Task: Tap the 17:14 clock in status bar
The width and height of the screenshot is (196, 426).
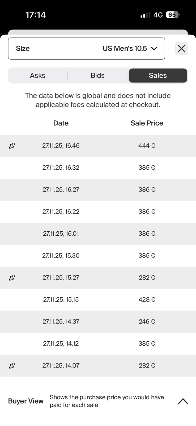Action: pyautogui.click(x=36, y=15)
